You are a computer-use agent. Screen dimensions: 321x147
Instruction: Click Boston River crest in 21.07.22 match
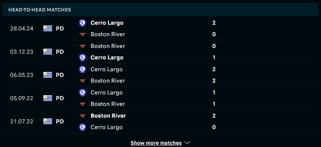pyautogui.click(x=83, y=116)
